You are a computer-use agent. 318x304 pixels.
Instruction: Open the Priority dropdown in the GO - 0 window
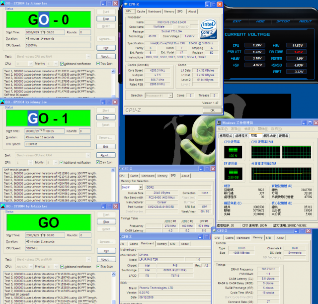(x=56, y=64)
